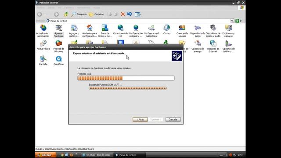Screen dimensions: 281x158
Task: Open Barra de tareas y menú icon
Action: click(x=105, y=31)
